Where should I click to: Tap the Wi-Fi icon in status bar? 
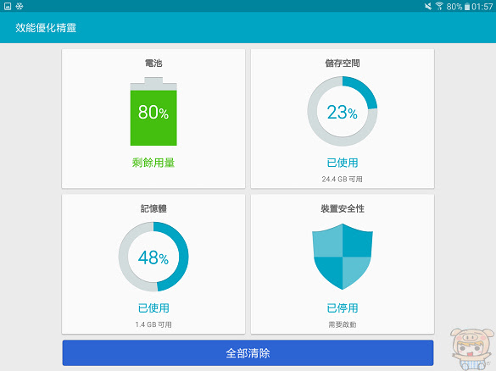point(439,6)
